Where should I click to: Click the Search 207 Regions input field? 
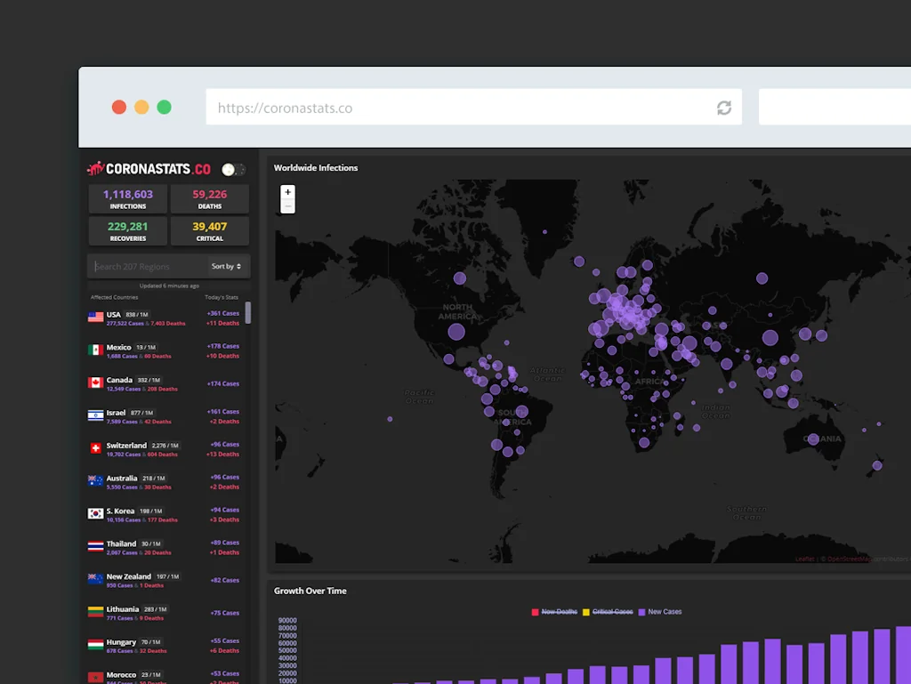coord(147,266)
